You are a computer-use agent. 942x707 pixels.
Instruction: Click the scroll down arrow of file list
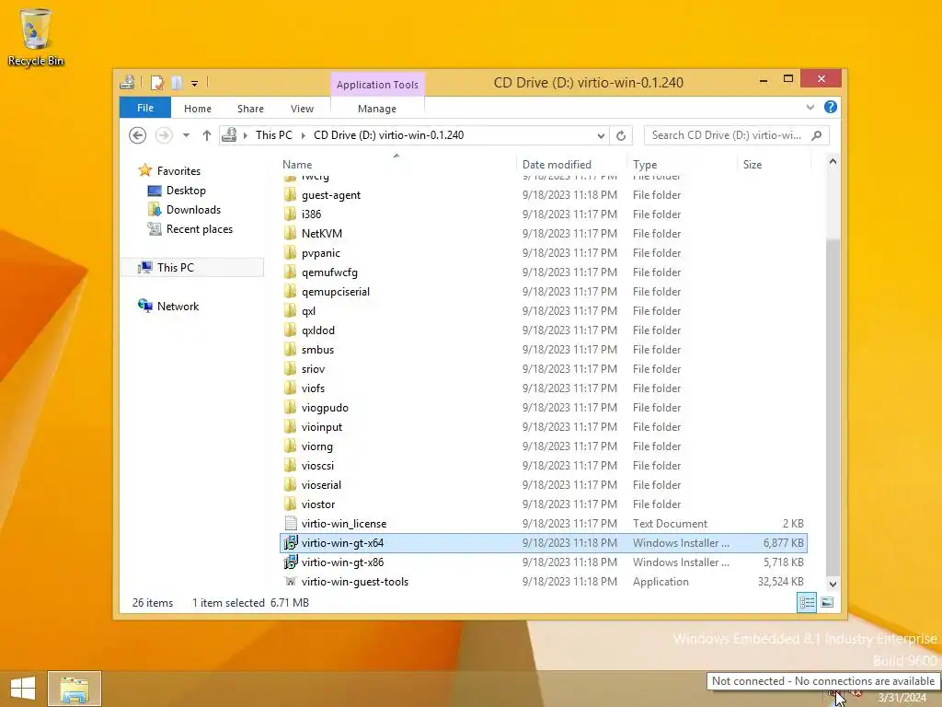(833, 585)
